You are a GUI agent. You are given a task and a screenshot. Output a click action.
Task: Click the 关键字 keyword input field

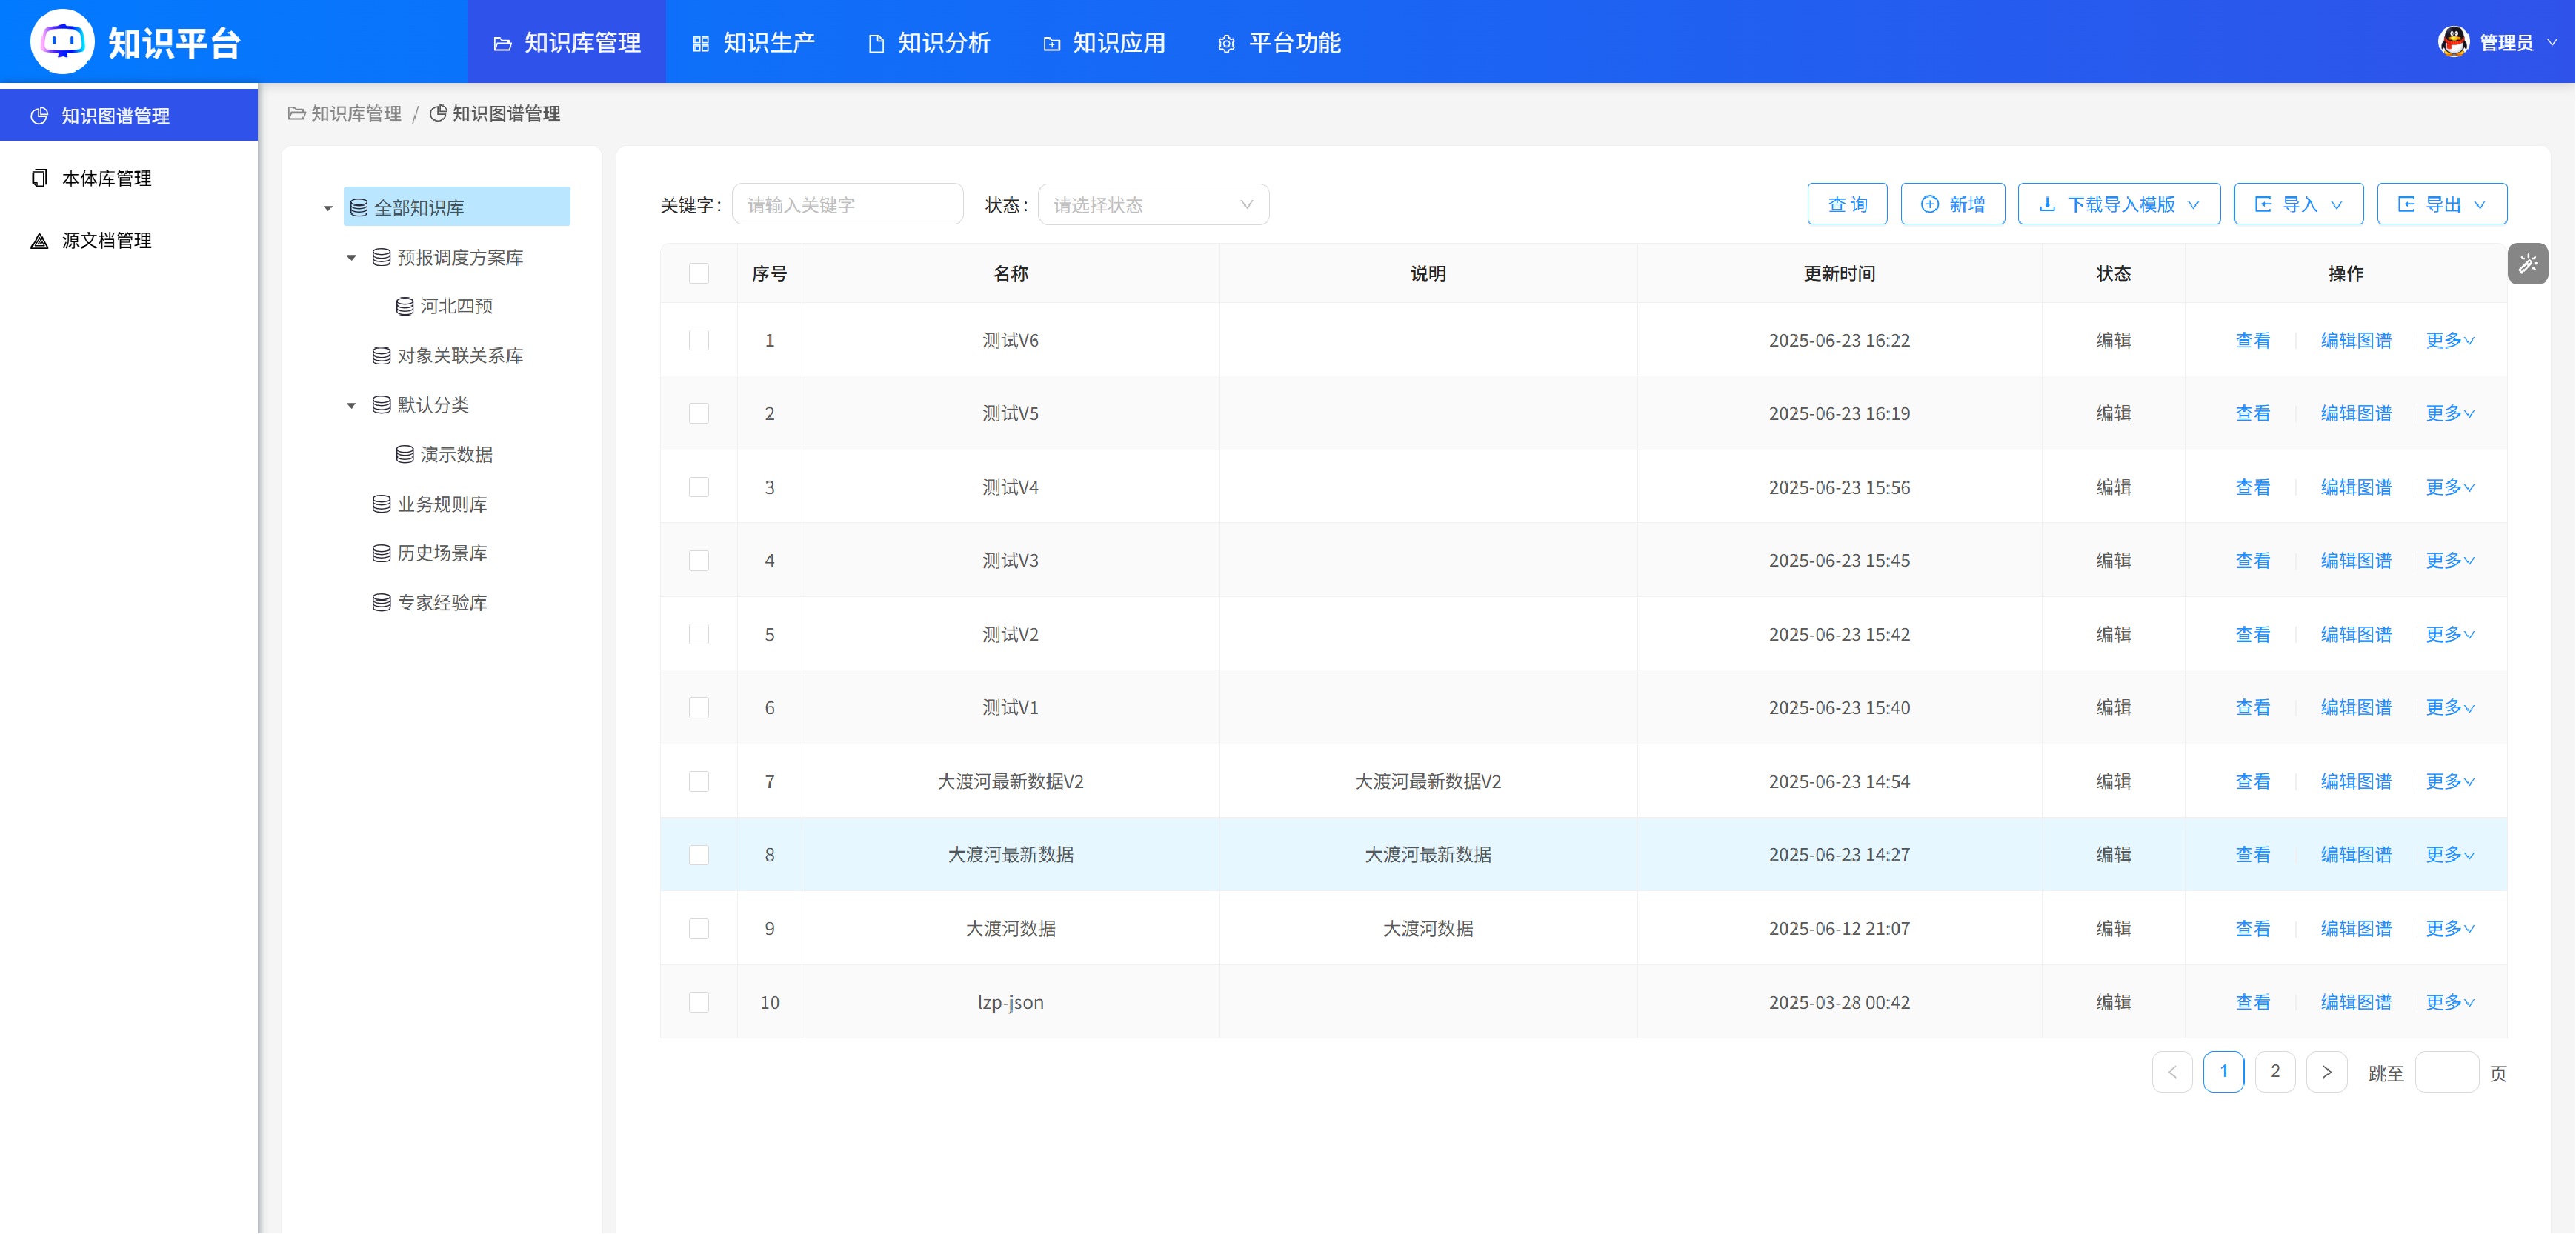tap(848, 204)
